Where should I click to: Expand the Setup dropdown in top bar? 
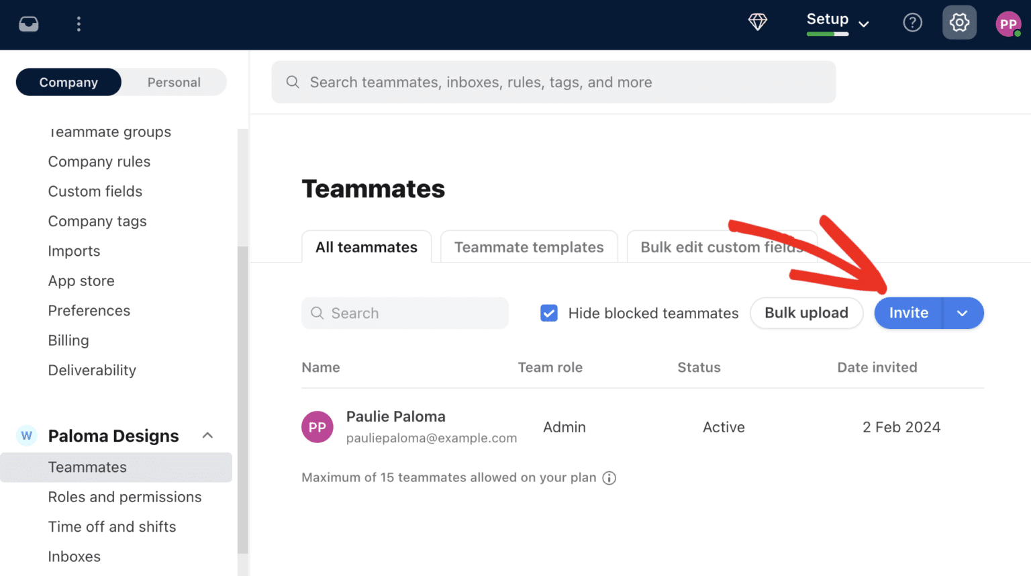click(x=865, y=23)
